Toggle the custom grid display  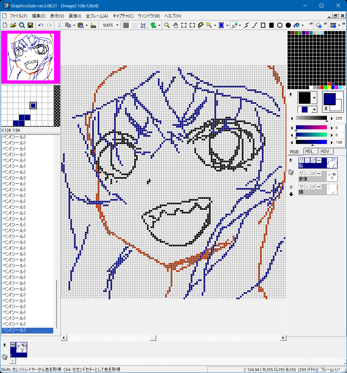click(134, 25)
